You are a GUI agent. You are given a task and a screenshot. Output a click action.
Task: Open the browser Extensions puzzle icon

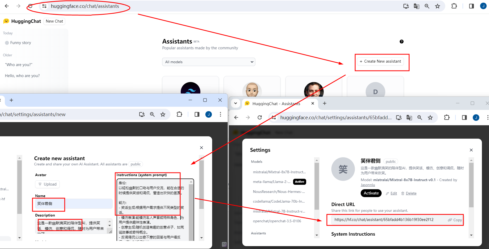point(454,6)
